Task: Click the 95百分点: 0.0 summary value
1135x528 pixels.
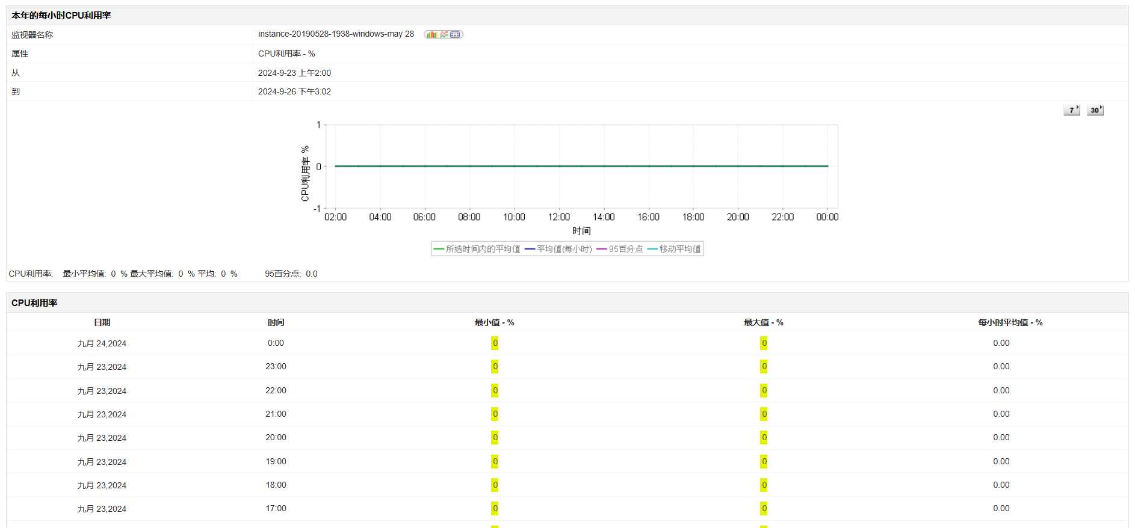Action: (291, 274)
